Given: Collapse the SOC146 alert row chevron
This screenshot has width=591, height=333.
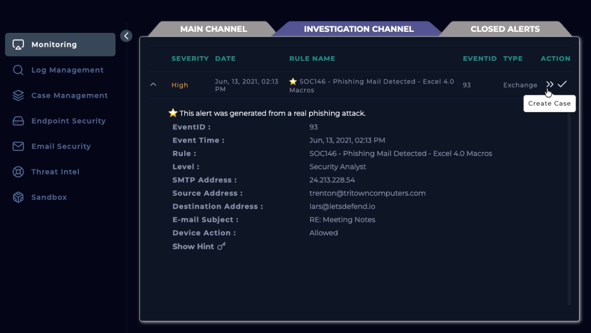Looking at the screenshot, I should tap(153, 84).
